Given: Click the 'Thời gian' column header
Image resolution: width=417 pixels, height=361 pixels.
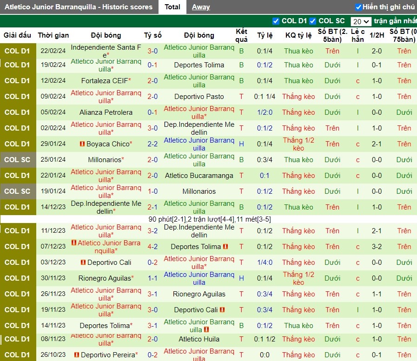Looking at the screenshot, I should 53,35.
